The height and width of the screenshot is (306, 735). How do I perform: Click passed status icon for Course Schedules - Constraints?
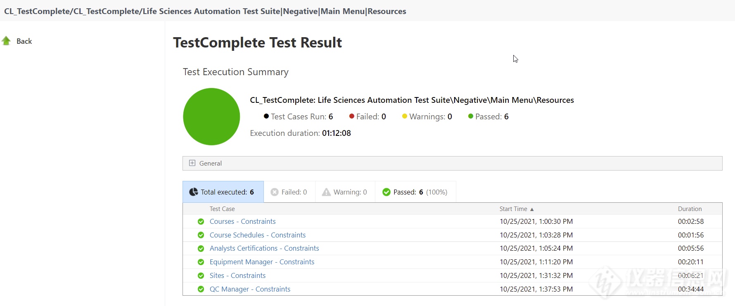201,235
